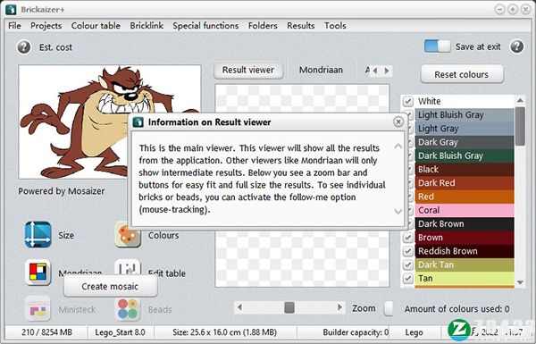The image size is (536, 344).
Task: Click the colour list scroll up arrow
Action: 520,100
